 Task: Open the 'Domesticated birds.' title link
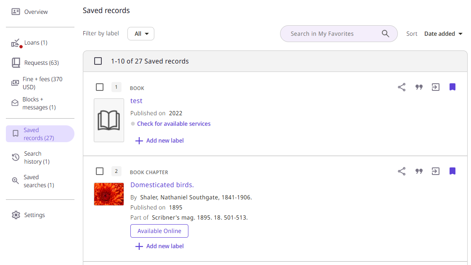(x=162, y=185)
